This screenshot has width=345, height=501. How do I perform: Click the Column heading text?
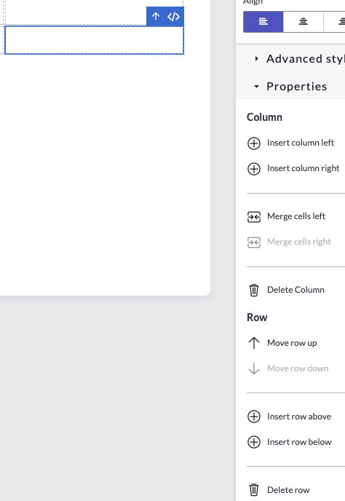click(x=264, y=117)
